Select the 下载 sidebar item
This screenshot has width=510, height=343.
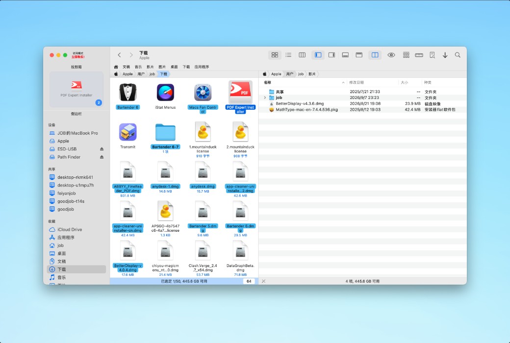76,269
